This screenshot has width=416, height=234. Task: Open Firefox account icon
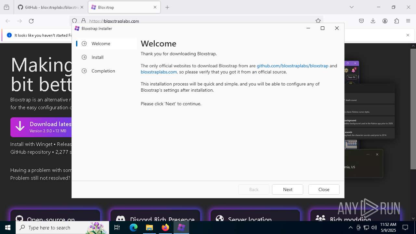pyautogui.click(x=385, y=21)
